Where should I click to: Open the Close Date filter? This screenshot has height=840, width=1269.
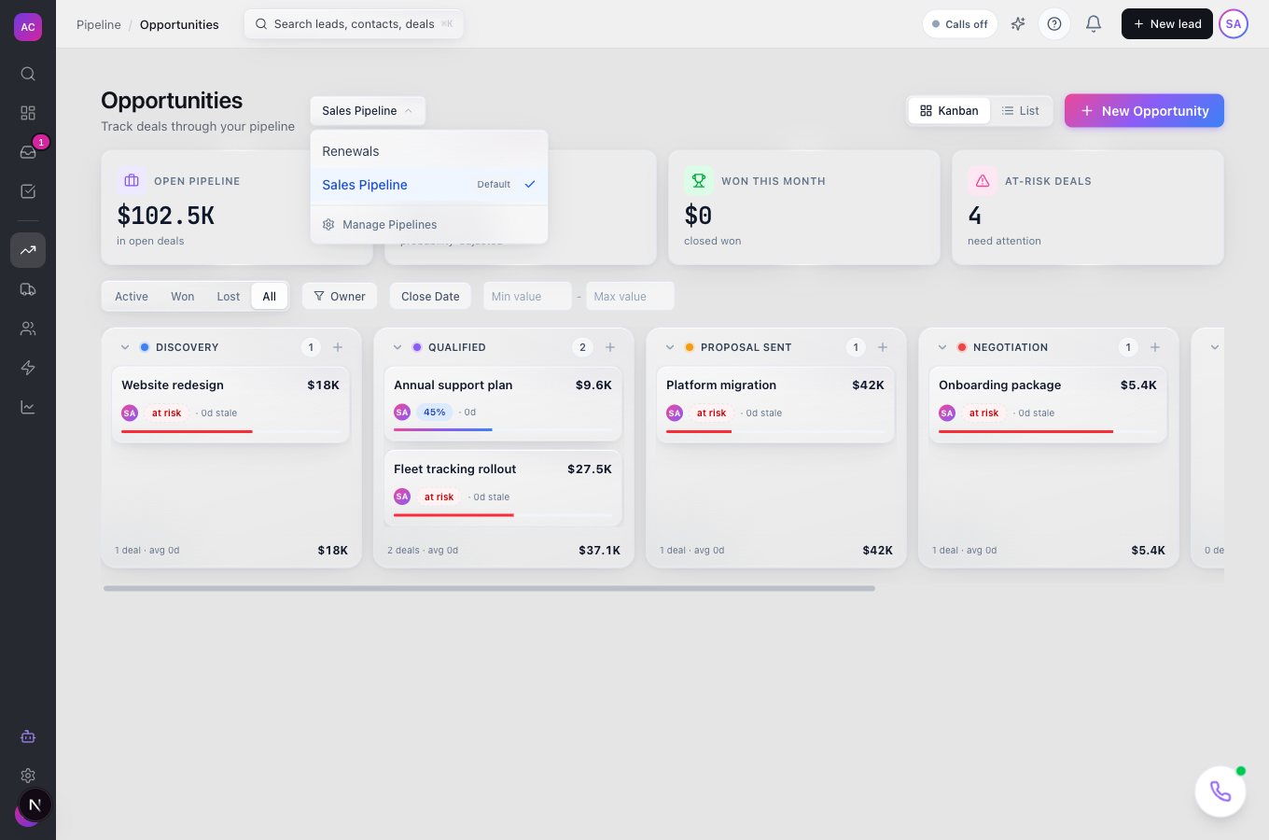click(430, 297)
